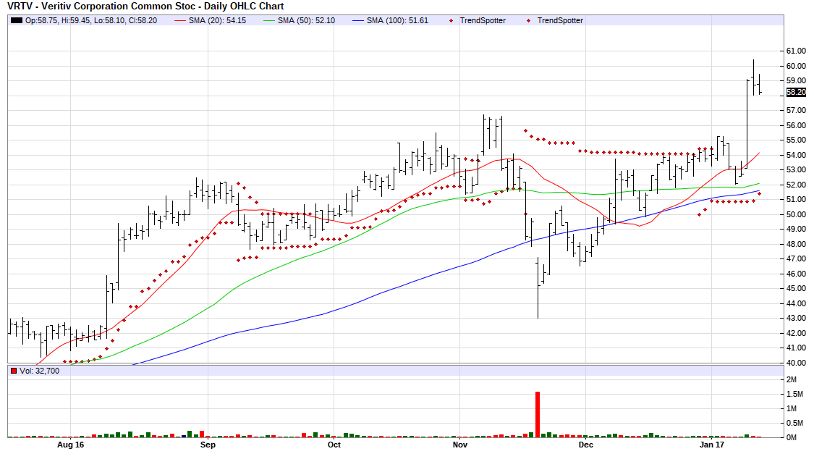Click the 0.5M volume axis label
Screen dimensions: 814x467
coord(794,423)
